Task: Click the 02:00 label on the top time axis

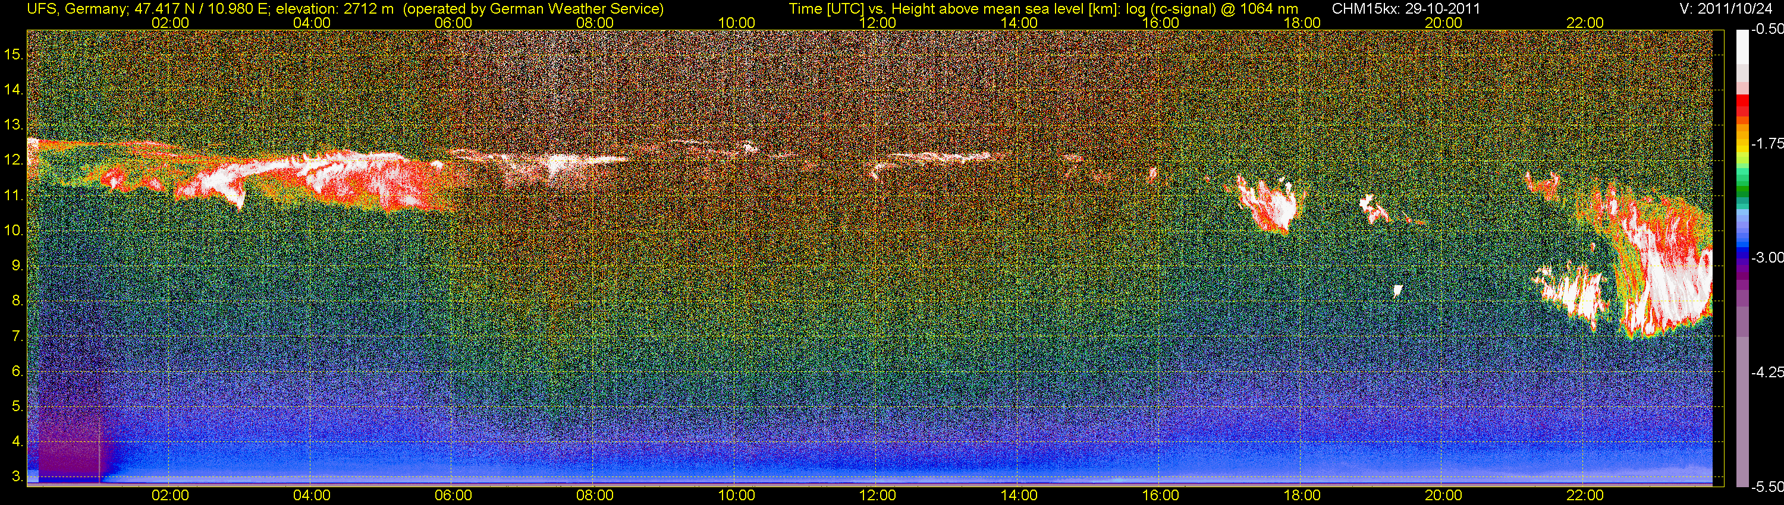Action: (x=169, y=23)
